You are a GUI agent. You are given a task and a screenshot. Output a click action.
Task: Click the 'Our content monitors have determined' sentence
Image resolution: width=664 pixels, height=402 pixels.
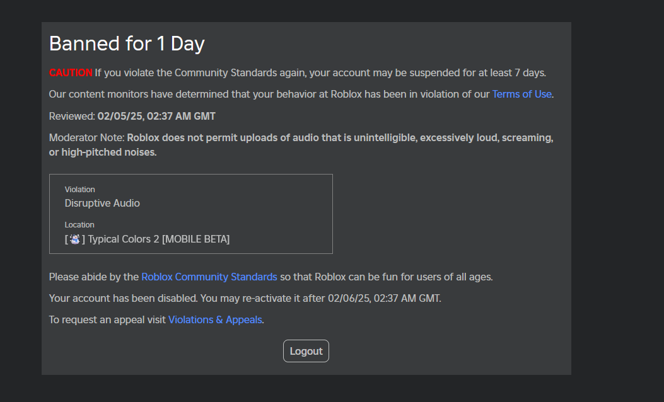[x=301, y=94]
